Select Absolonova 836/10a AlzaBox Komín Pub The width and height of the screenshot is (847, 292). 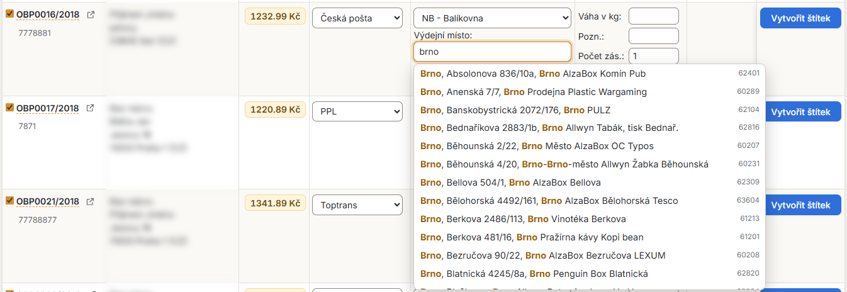[x=590, y=74]
